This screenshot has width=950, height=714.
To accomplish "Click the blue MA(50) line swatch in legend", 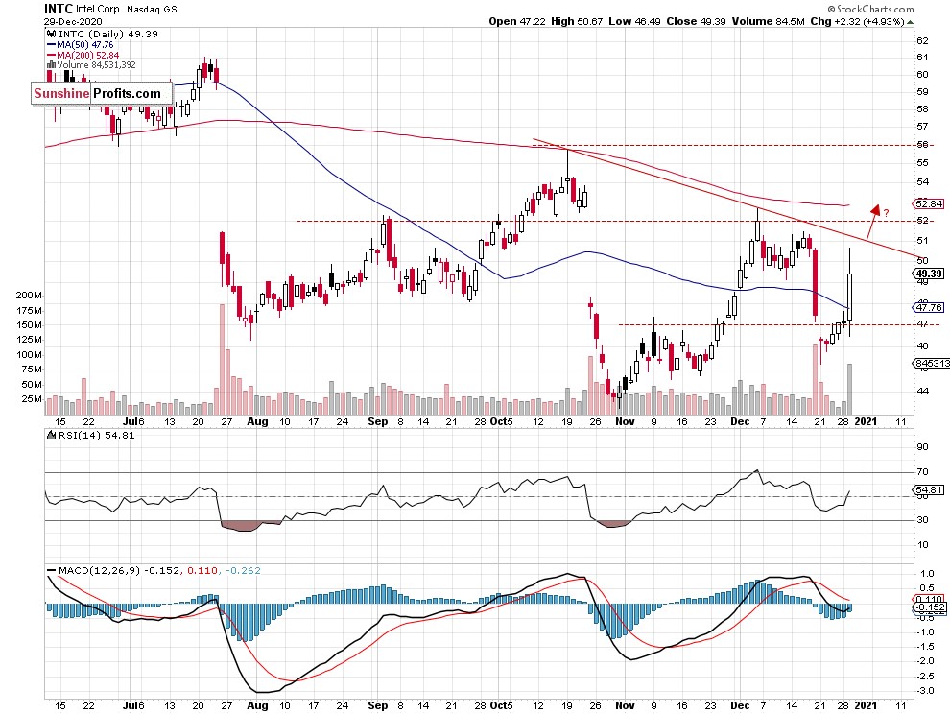I will (52, 45).
